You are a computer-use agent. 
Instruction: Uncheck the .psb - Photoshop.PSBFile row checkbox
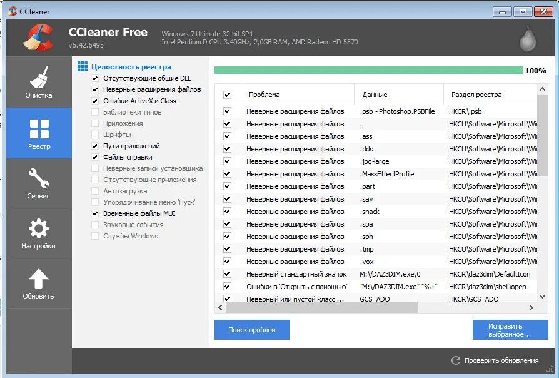pyautogui.click(x=227, y=111)
